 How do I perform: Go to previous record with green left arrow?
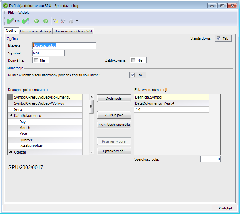(36, 21)
